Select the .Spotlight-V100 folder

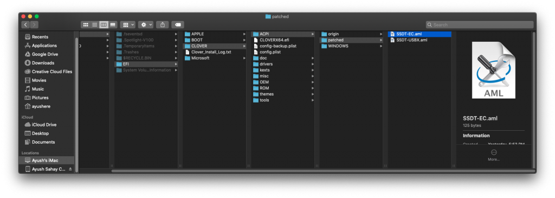tap(146, 40)
